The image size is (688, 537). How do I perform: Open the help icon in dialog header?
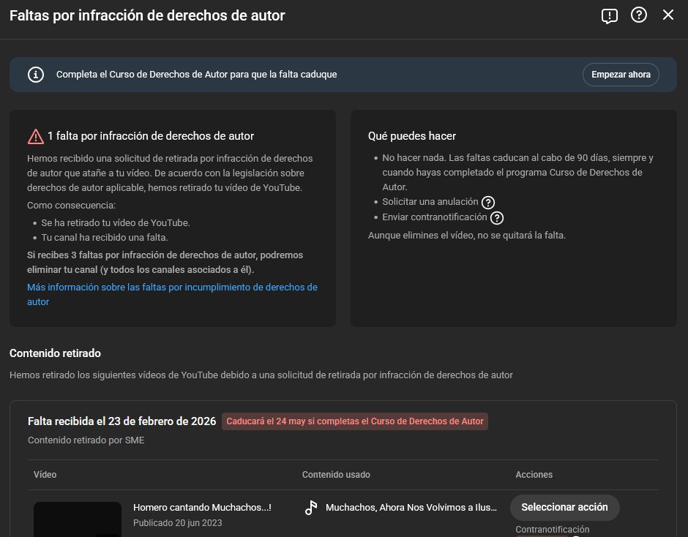tap(638, 15)
